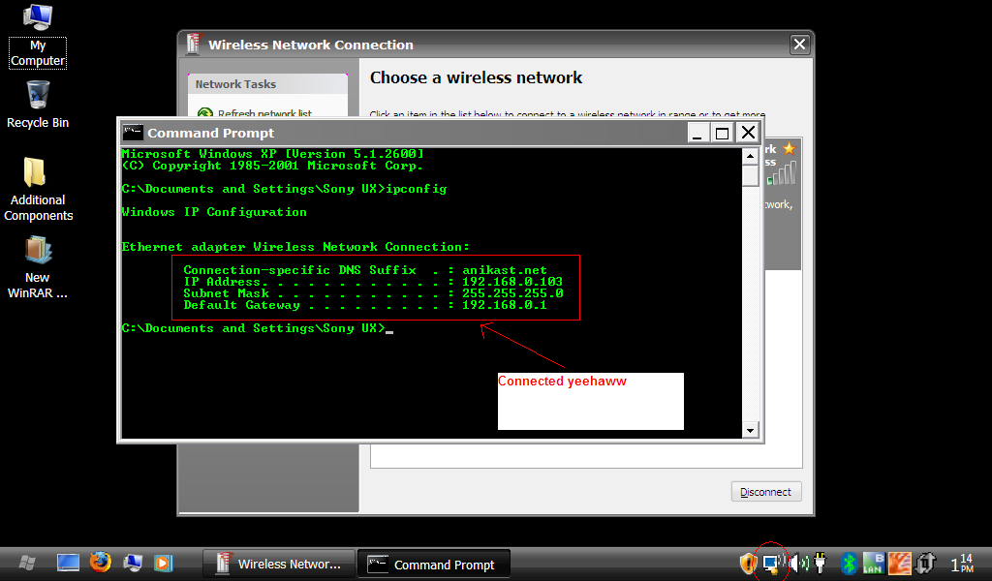
Task: Click Refresh network list link
Action: click(x=264, y=113)
